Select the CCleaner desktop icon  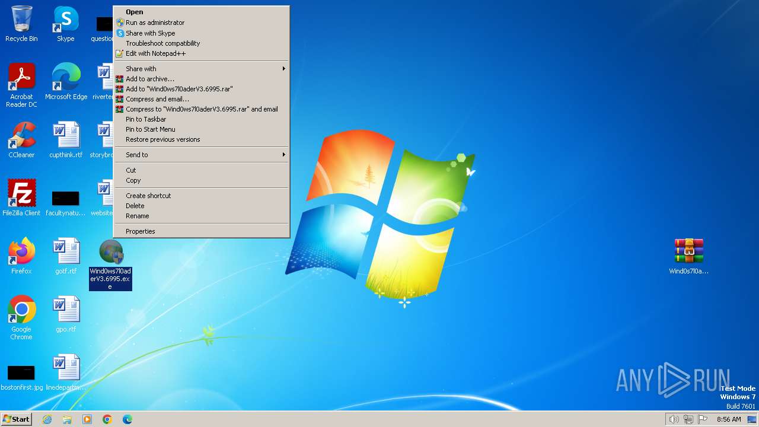point(21,140)
